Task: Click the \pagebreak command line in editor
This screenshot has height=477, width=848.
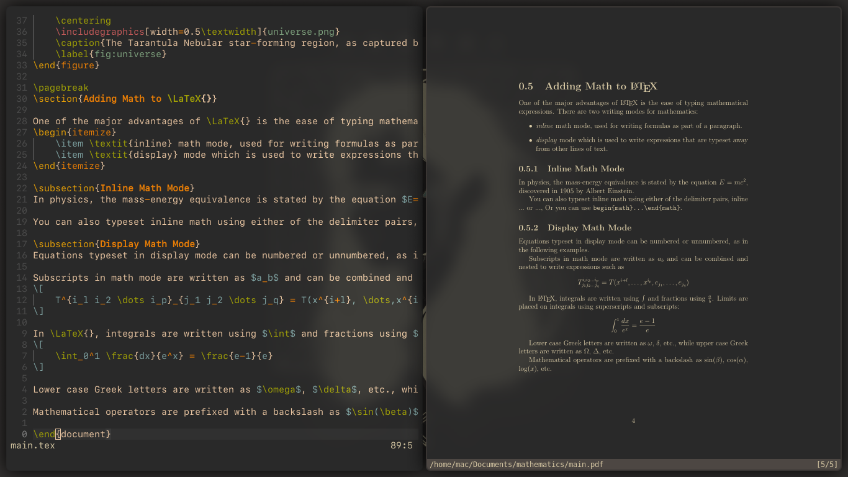Action: pos(61,88)
